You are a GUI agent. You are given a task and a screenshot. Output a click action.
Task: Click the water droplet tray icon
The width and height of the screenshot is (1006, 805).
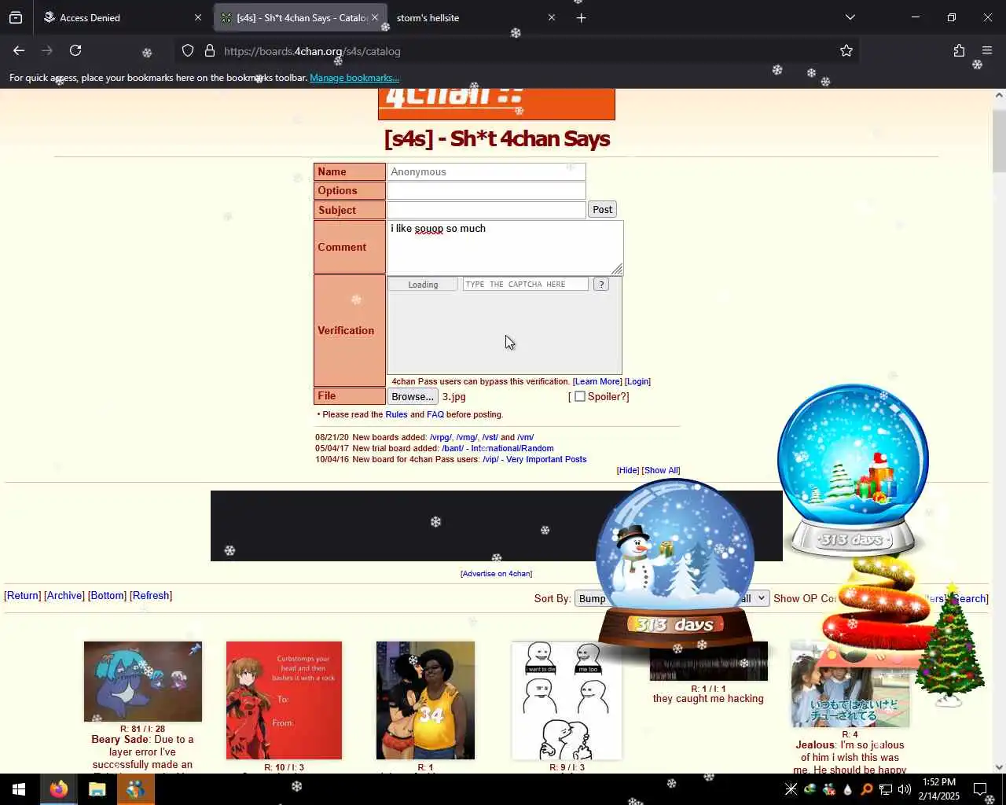coord(847,789)
